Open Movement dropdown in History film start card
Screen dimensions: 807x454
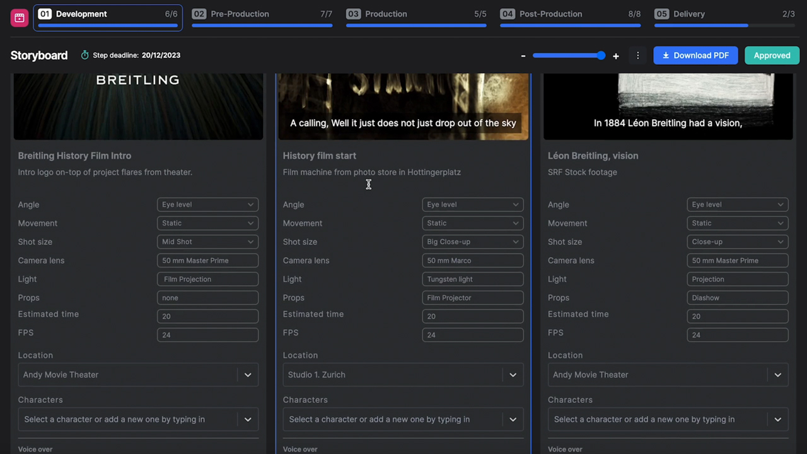[472, 223]
